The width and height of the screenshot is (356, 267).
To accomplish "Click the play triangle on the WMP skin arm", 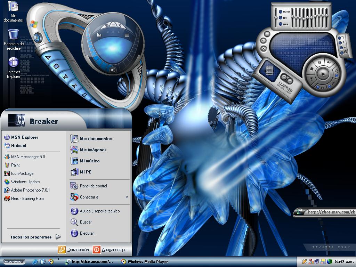I will 48,58.
